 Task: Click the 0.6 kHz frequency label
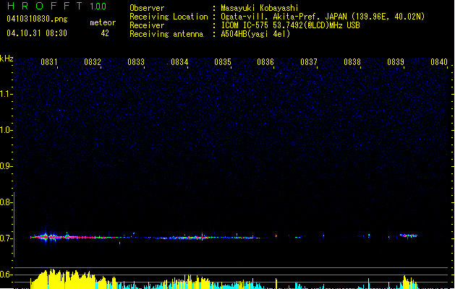(x=6, y=275)
